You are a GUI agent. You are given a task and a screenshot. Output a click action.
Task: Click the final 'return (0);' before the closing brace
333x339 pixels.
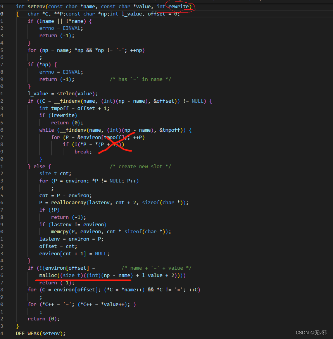[x=43, y=319]
